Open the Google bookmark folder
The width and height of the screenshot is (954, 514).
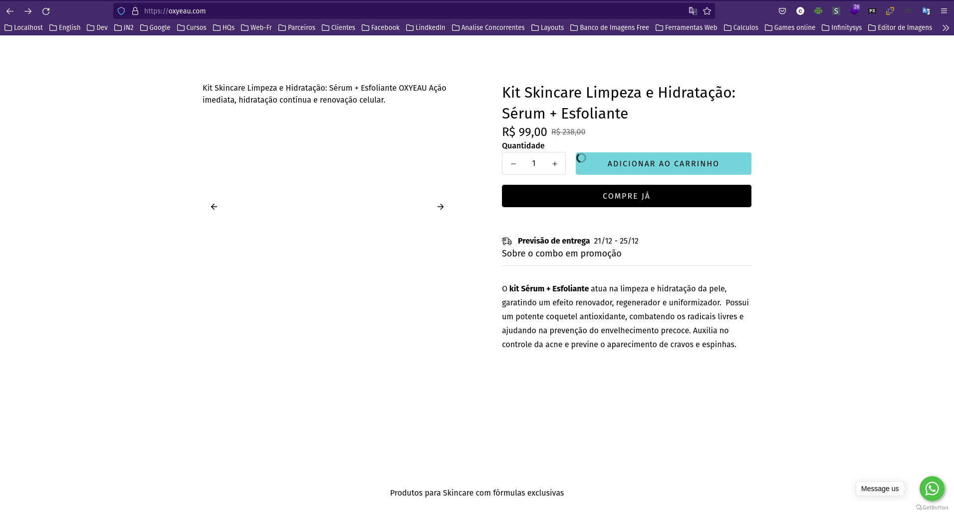[155, 28]
